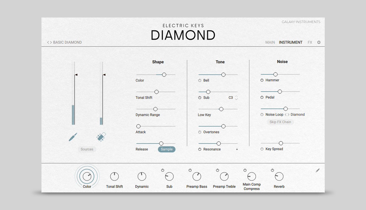The width and height of the screenshot is (366, 210).
Task: Click the jack cable source icon
Action: [73, 137]
